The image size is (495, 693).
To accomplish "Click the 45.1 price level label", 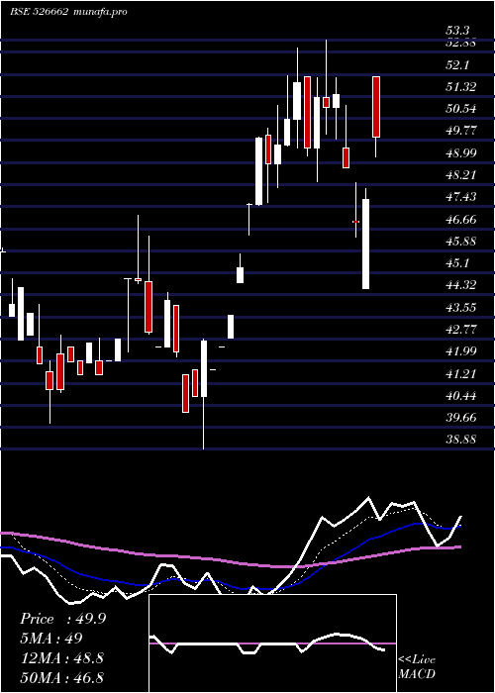I will 457,263.
